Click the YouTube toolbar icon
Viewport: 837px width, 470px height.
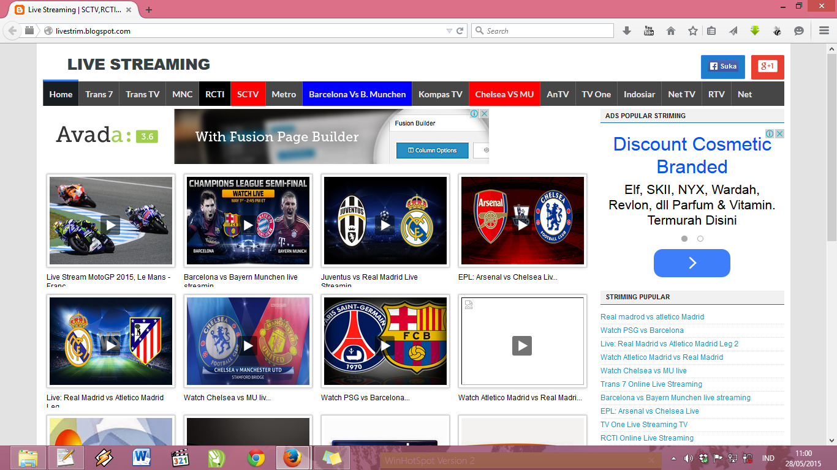(x=649, y=31)
